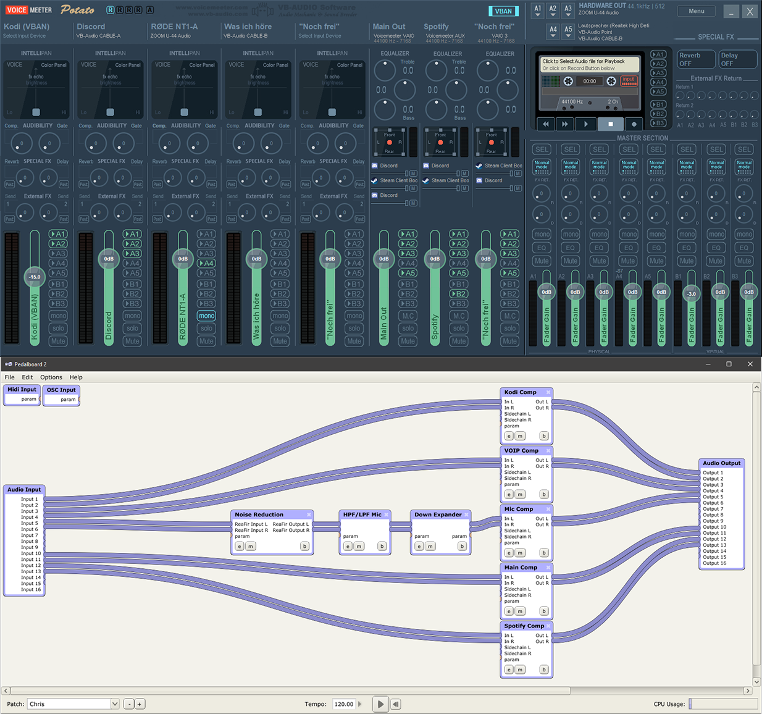
Task: Toggle EQ on the first master bus
Action: 542,248
